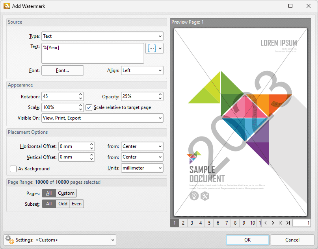Select preview page 2 tab
Image resolution: width=318 pixels, height=249 pixels.
click(x=183, y=223)
